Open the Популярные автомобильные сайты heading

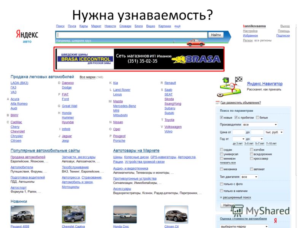click(45, 150)
